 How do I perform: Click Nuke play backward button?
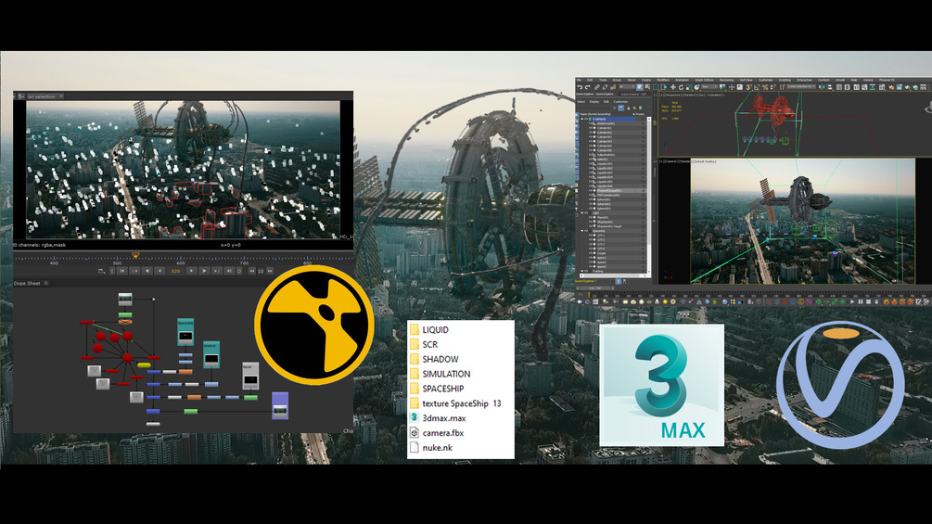click(x=147, y=271)
